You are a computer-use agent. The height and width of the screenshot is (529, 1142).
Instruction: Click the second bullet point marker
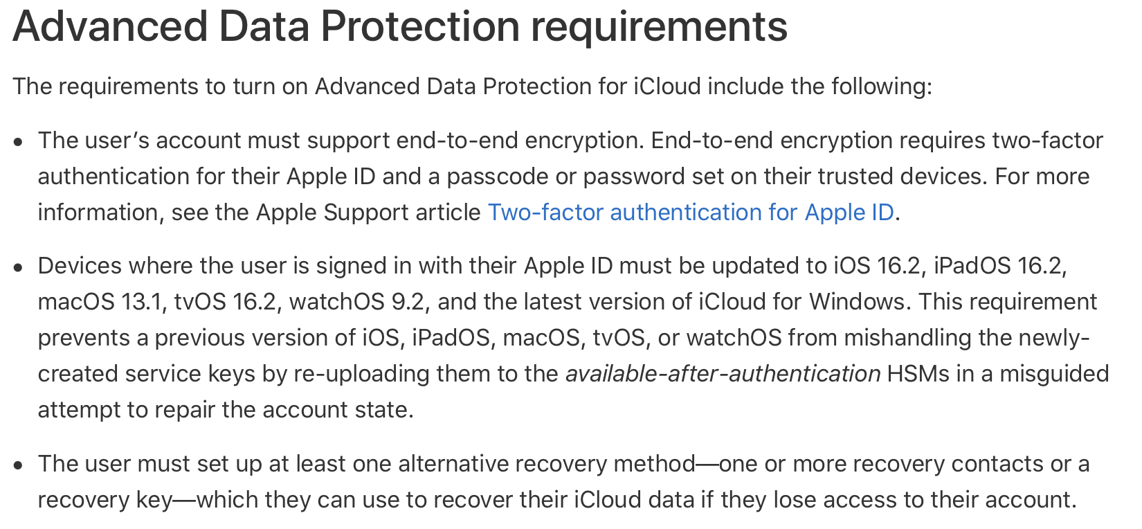coord(19,267)
